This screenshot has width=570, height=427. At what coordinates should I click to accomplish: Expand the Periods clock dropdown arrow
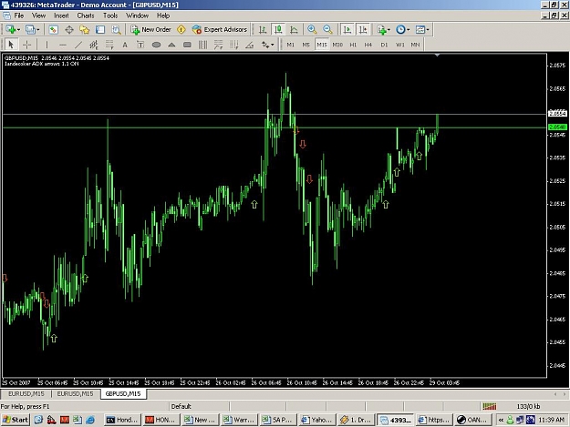409,30
